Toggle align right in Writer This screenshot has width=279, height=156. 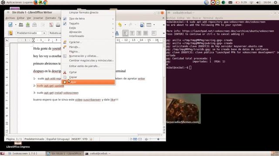(139, 33)
